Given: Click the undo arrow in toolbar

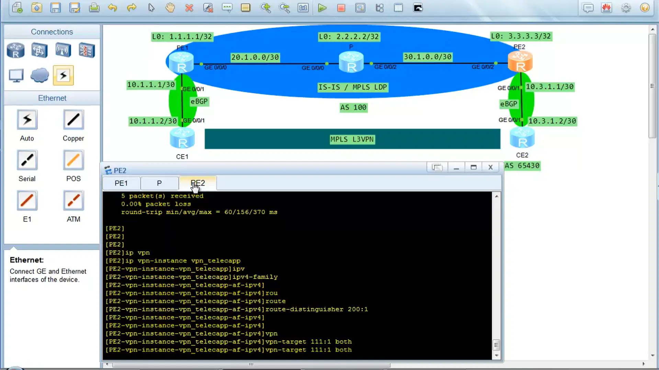Looking at the screenshot, I should point(112,8).
